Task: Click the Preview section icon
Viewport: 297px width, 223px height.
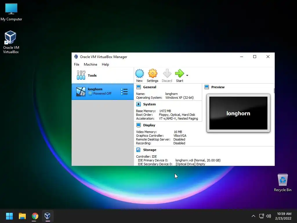Action: (207, 87)
